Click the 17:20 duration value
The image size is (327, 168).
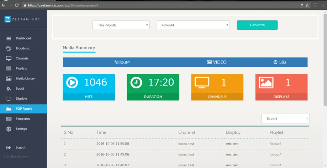[161, 83]
